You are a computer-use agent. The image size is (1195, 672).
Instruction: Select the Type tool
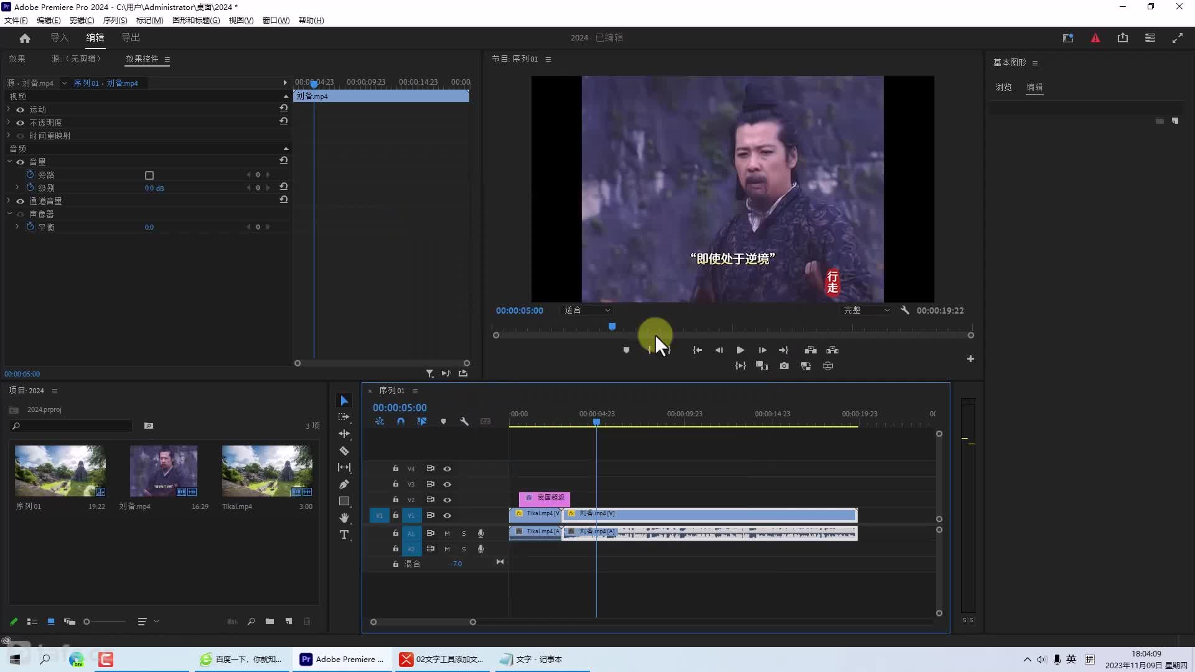pyautogui.click(x=344, y=534)
